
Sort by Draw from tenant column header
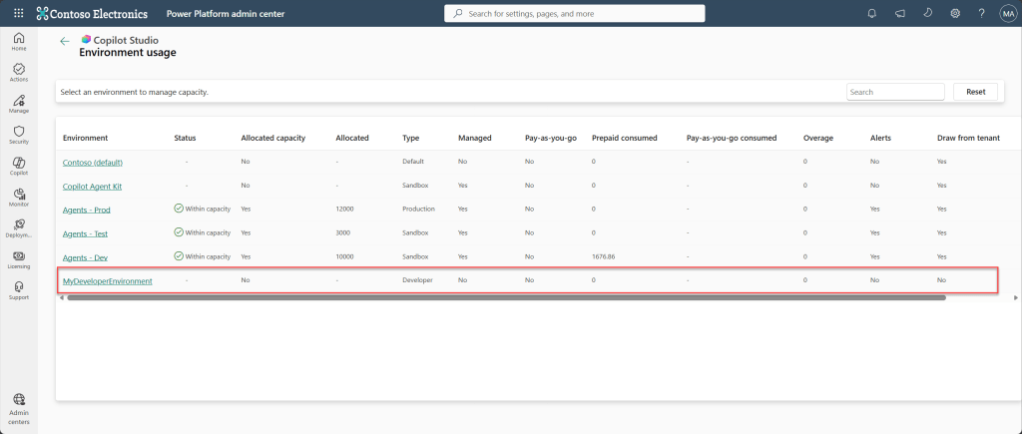click(x=968, y=138)
